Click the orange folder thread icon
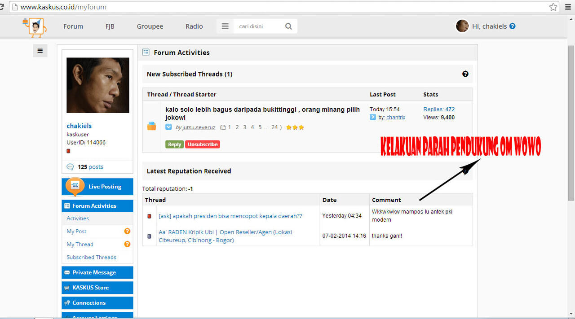 coord(152,126)
